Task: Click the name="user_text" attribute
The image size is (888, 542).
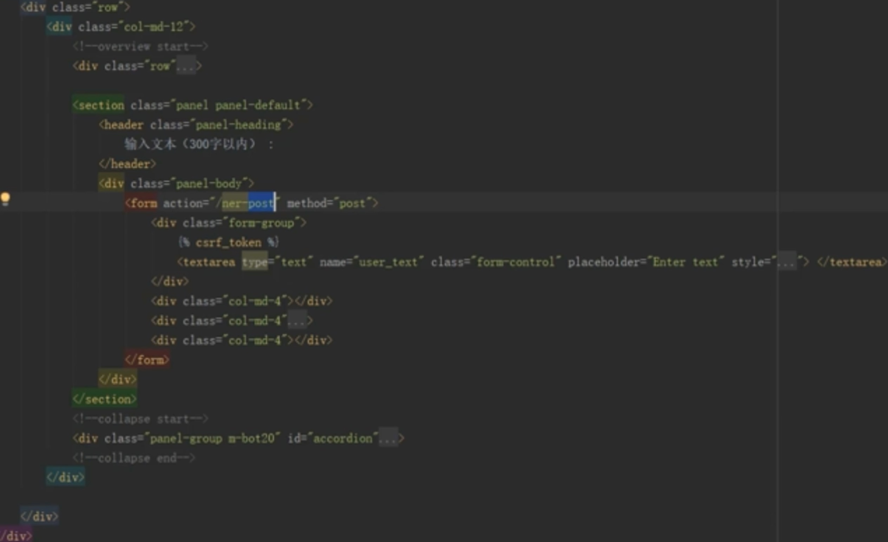Action: 372,262
